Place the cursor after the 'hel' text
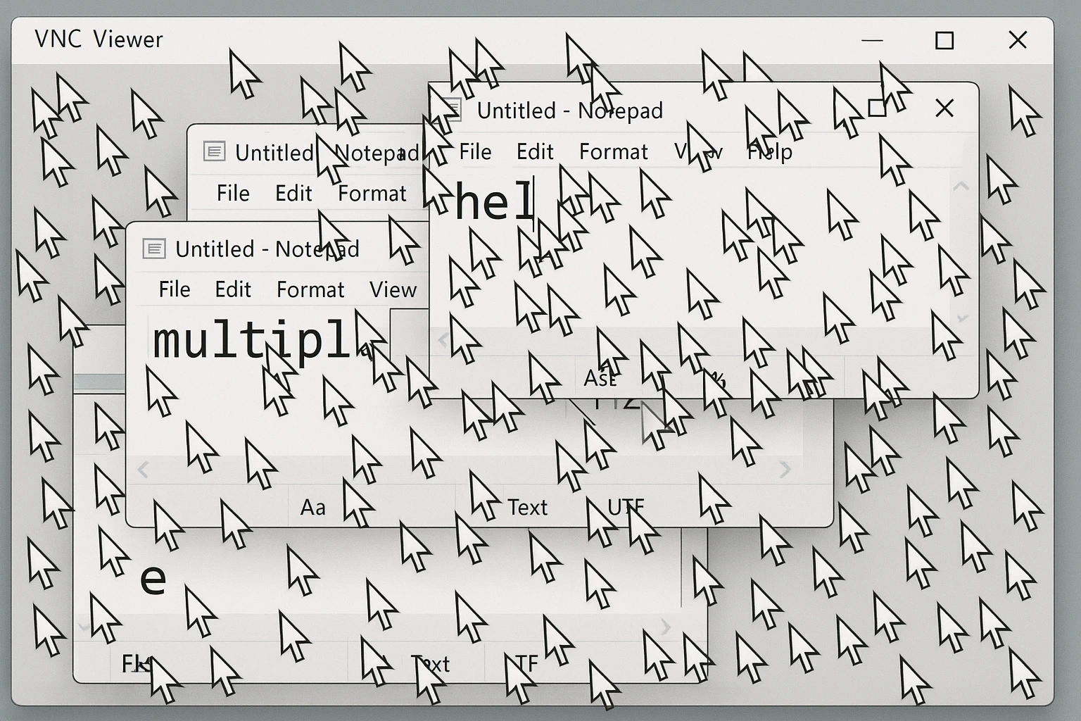The width and height of the screenshot is (1081, 721). tap(535, 201)
